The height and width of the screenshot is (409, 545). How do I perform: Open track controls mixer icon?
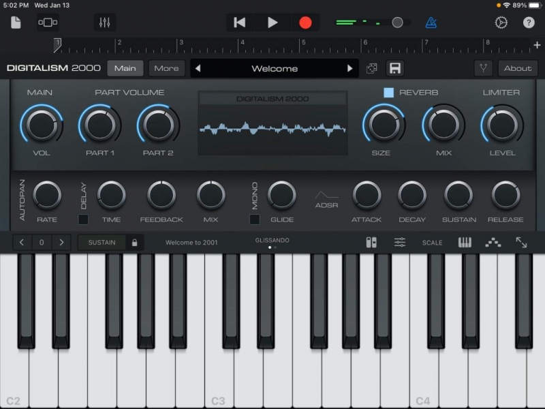[x=104, y=22]
